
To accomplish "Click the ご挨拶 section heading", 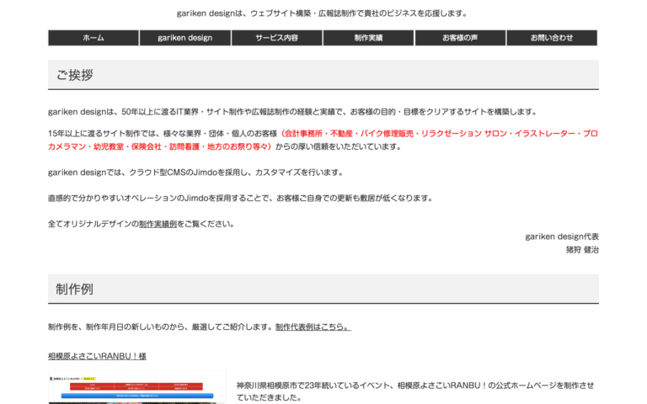I will pyautogui.click(x=323, y=75).
